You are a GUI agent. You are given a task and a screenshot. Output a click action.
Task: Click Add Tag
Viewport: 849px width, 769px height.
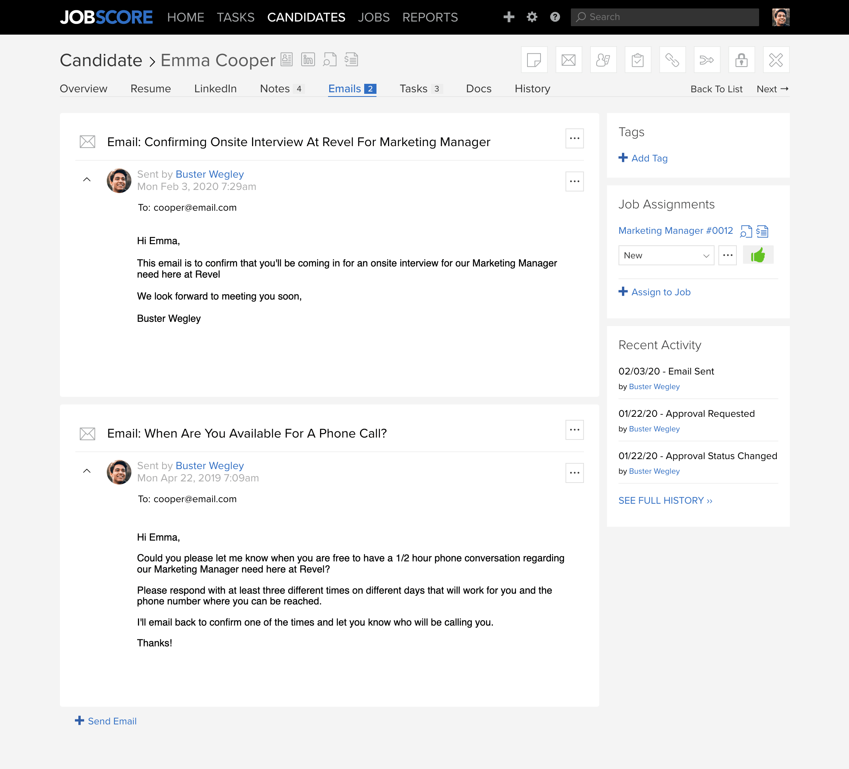tap(643, 158)
